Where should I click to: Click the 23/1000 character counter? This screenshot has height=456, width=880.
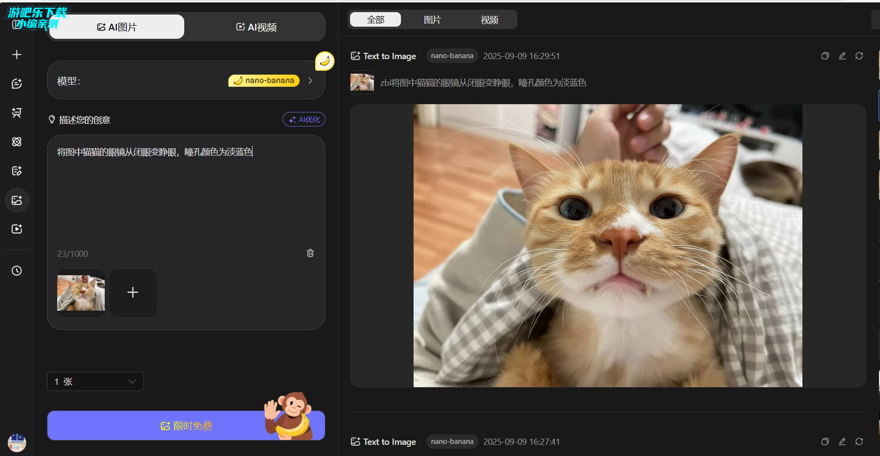(x=73, y=253)
